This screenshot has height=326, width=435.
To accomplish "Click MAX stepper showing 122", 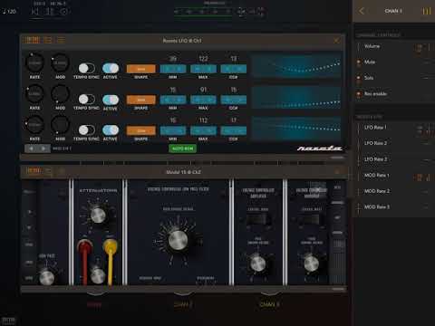I will (203, 69).
